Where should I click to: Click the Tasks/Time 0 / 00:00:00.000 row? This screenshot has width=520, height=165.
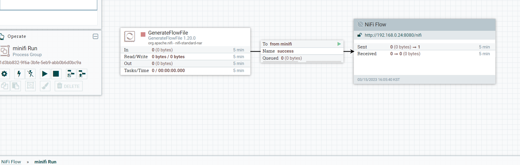tap(185, 71)
